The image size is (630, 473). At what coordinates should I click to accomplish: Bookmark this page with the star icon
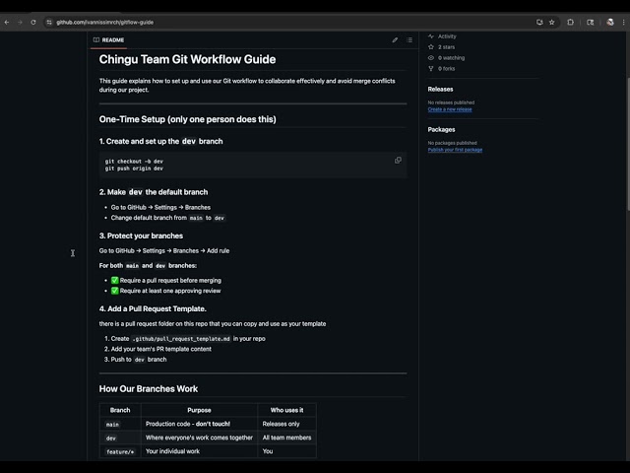coord(551,23)
